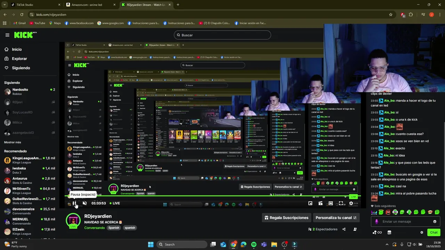
Task: Open KingsLeagueAm recommended channel
Action: pyautogui.click(x=30, y=160)
